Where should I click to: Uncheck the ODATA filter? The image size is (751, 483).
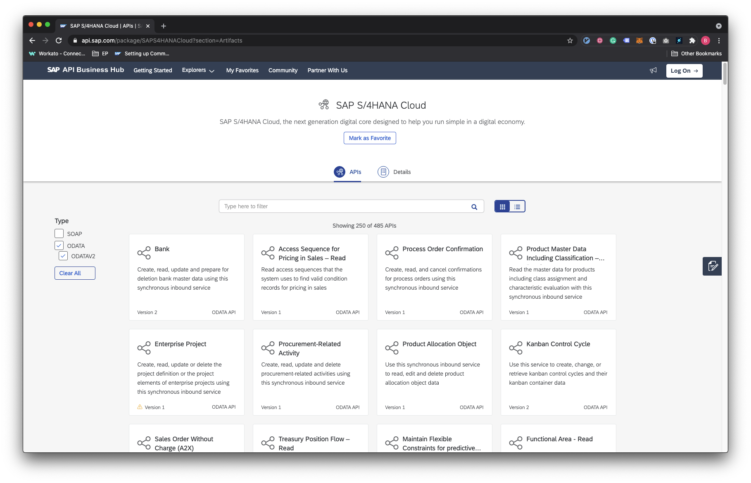click(x=59, y=245)
